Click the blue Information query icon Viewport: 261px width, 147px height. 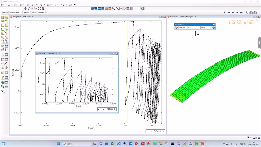point(142,8)
